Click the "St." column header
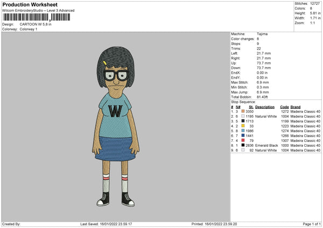 [x=251, y=107]
